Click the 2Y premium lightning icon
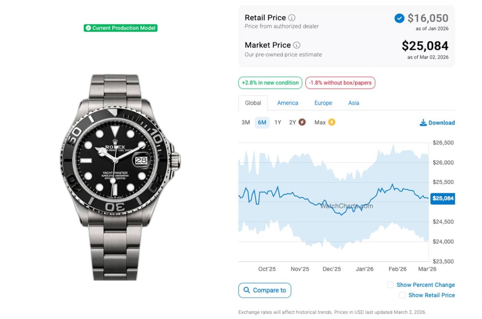The width and height of the screenshot is (482, 319). [302, 122]
